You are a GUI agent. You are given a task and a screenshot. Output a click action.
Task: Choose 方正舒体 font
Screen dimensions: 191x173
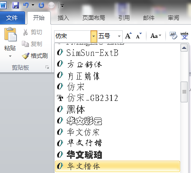tap(117, 64)
